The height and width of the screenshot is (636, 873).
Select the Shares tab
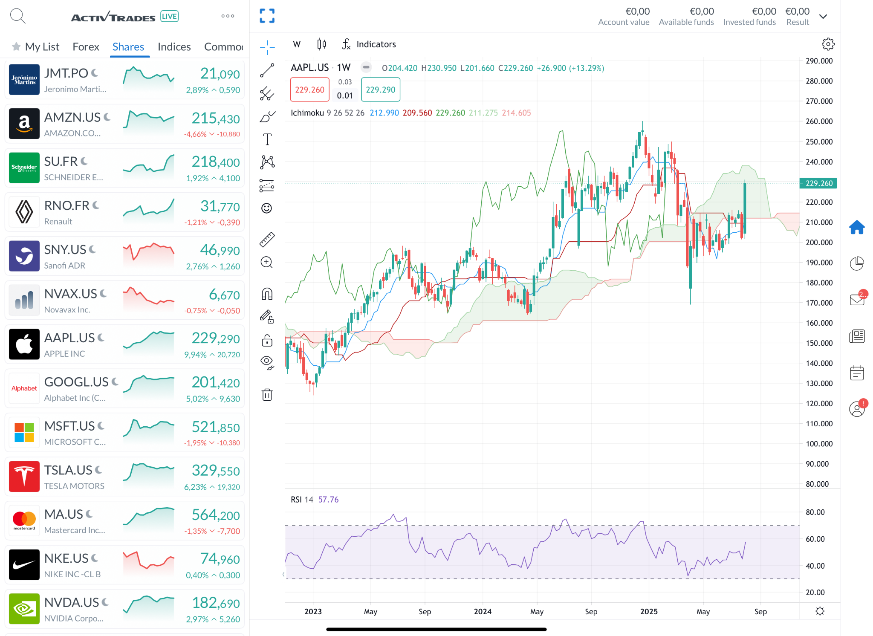coord(128,46)
